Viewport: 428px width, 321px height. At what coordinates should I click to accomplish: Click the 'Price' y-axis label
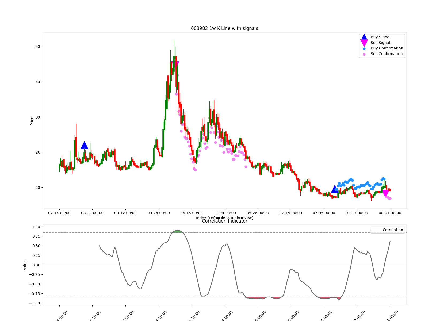(32, 121)
